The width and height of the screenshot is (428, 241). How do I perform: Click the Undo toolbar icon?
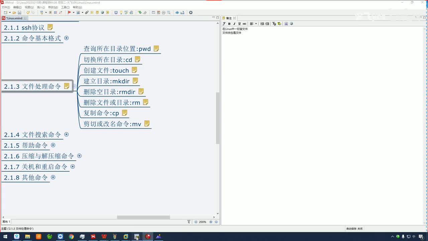tap(28, 13)
